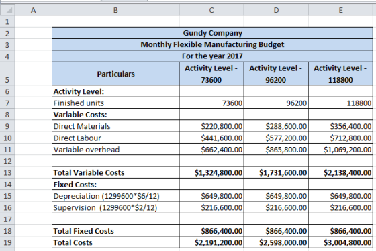This screenshot has width=376, height=251.
Task: Select row 13 header
Action: pyautogui.click(x=7, y=172)
